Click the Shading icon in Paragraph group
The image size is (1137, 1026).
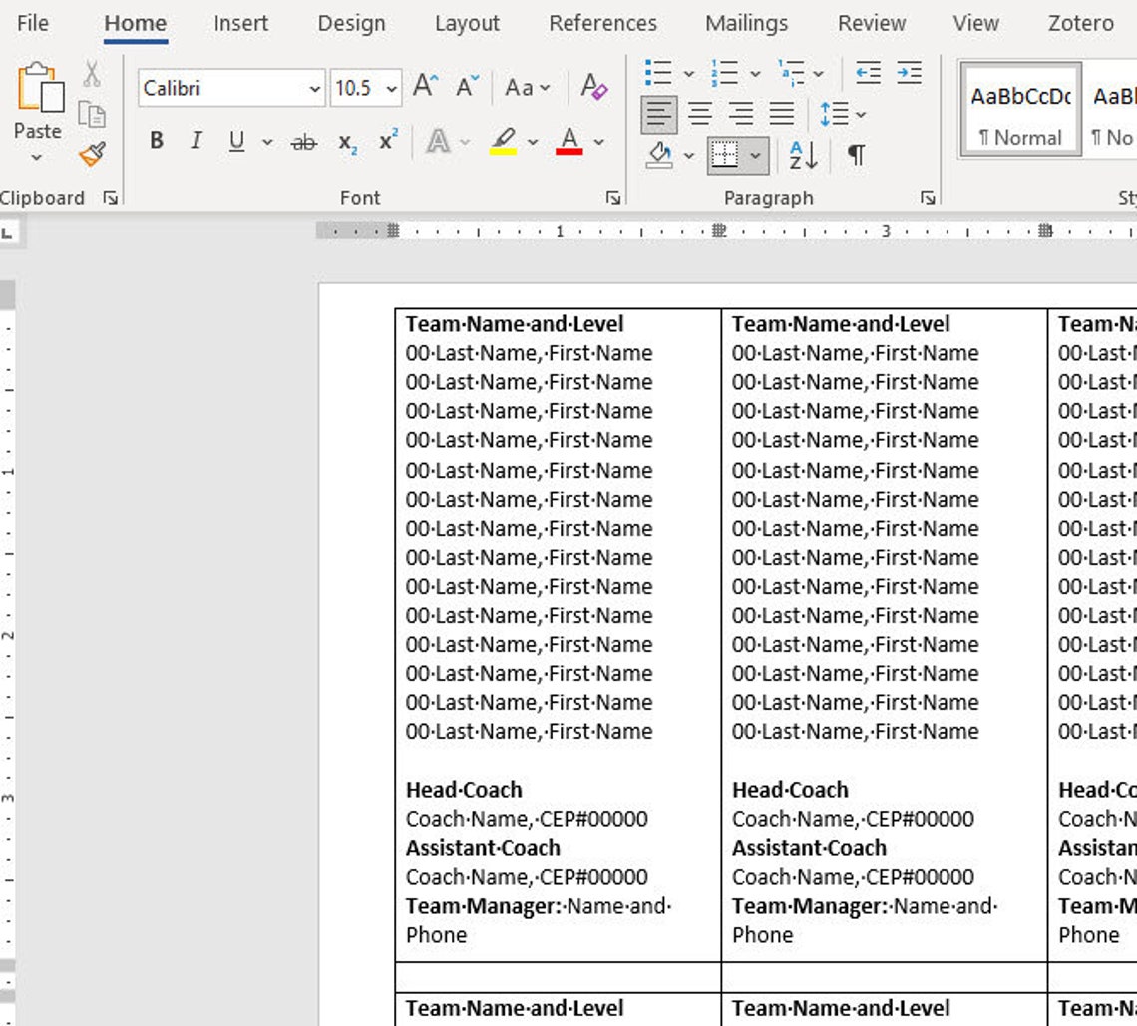tap(662, 155)
